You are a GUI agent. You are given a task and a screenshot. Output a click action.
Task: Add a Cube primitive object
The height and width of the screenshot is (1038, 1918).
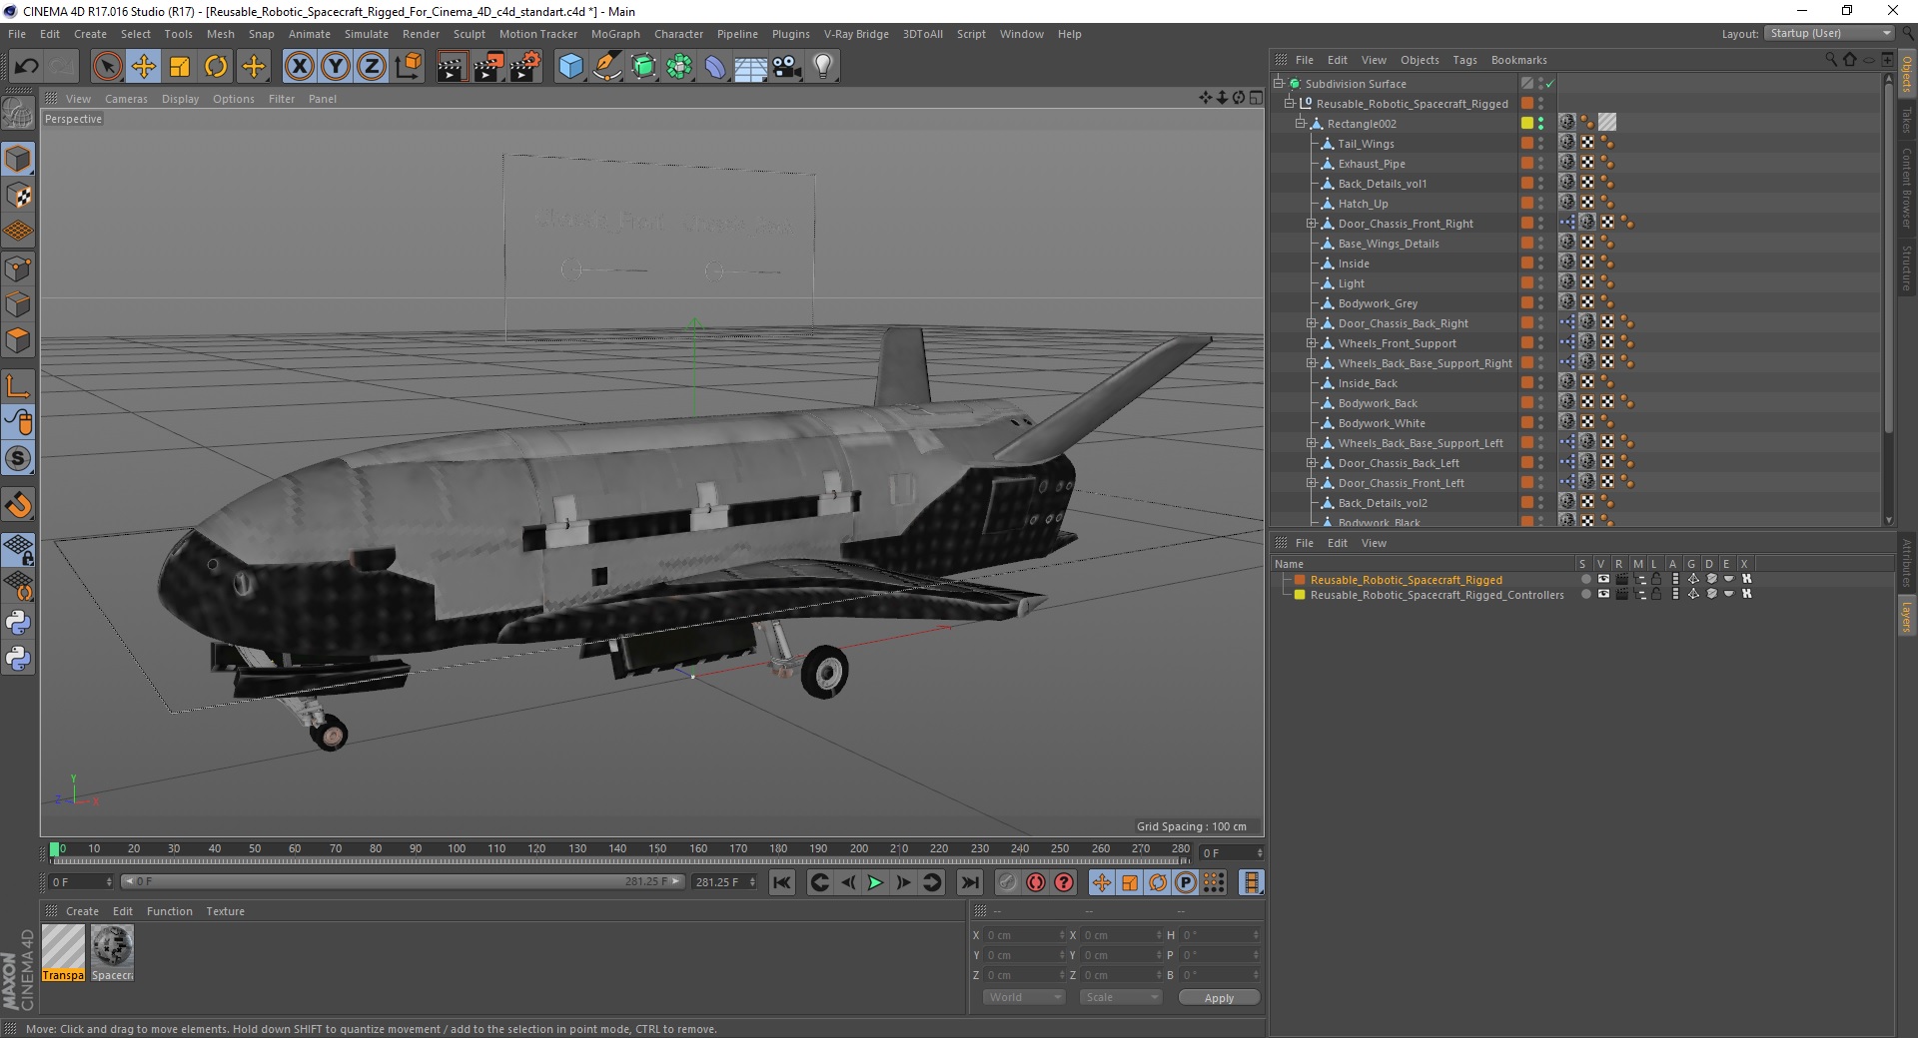570,67
